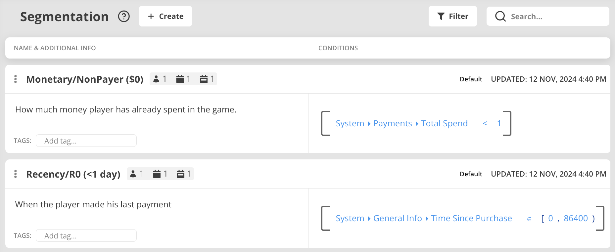The image size is (615, 252).
Task: Sort by the Name & Additional Info column header
Action: click(55, 48)
